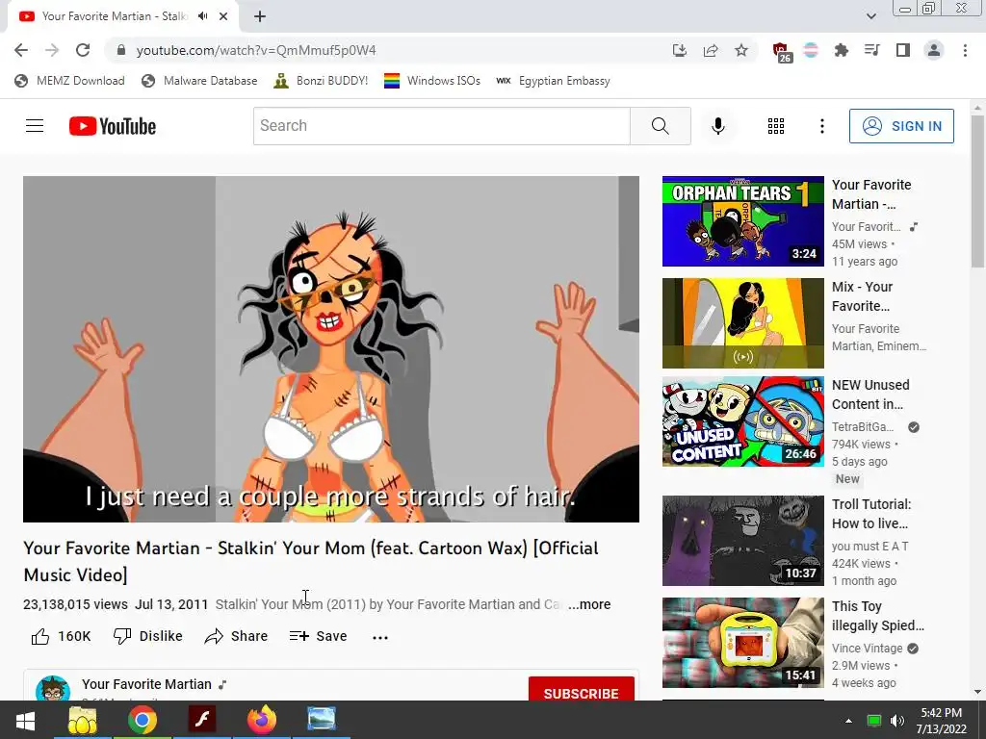Expand description with ...more

589,604
